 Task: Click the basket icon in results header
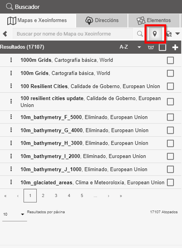tap(151, 47)
